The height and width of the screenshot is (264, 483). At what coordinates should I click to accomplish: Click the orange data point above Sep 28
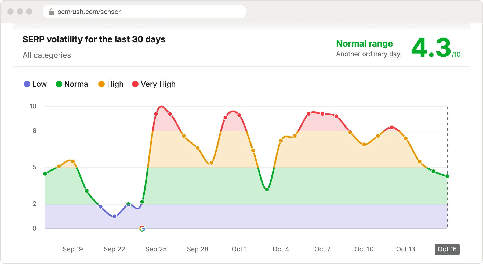point(198,148)
